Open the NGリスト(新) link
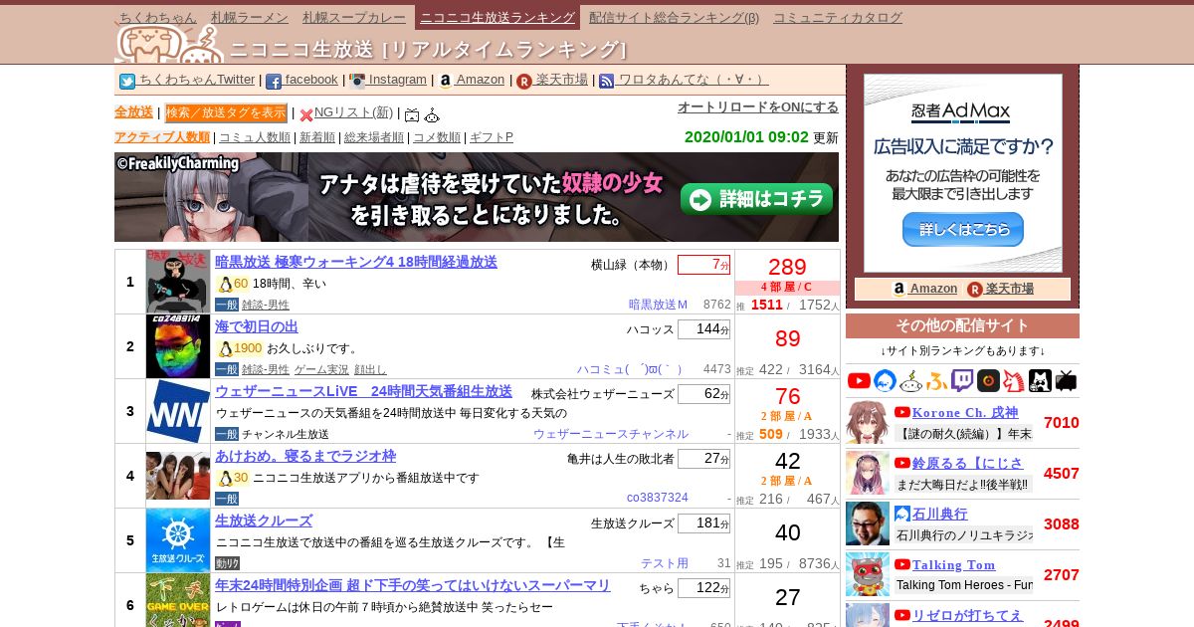The width and height of the screenshot is (1194, 627). click(353, 112)
